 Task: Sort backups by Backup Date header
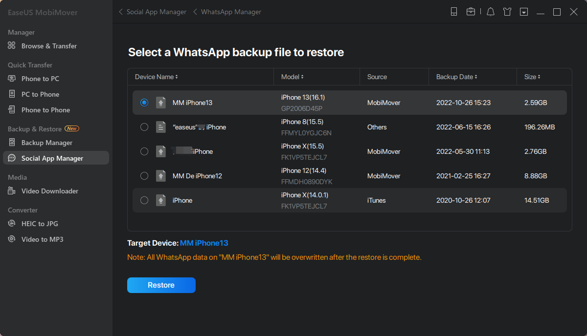(x=456, y=77)
